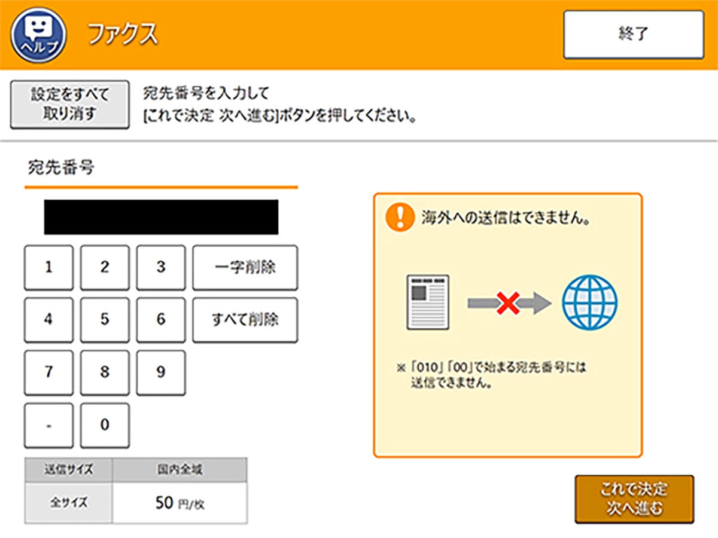Tap keypad digit 5
The height and width of the screenshot is (538, 718).
(105, 320)
